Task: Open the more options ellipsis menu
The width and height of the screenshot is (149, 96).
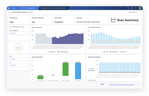Action: (141, 12)
